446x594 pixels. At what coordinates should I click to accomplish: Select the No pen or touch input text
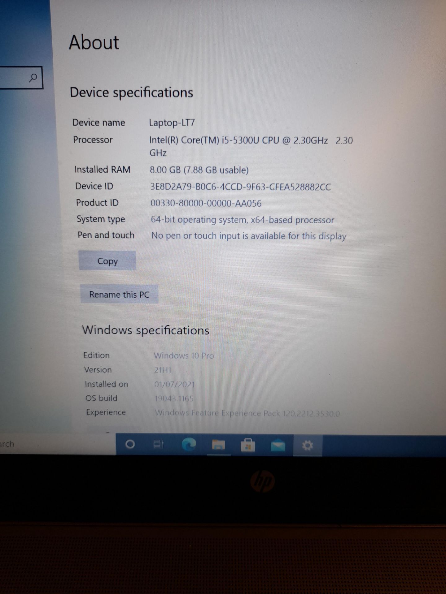[x=249, y=236]
